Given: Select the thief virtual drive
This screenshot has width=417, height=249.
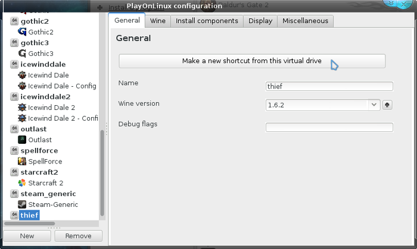Looking at the screenshot, I should [x=30, y=215].
